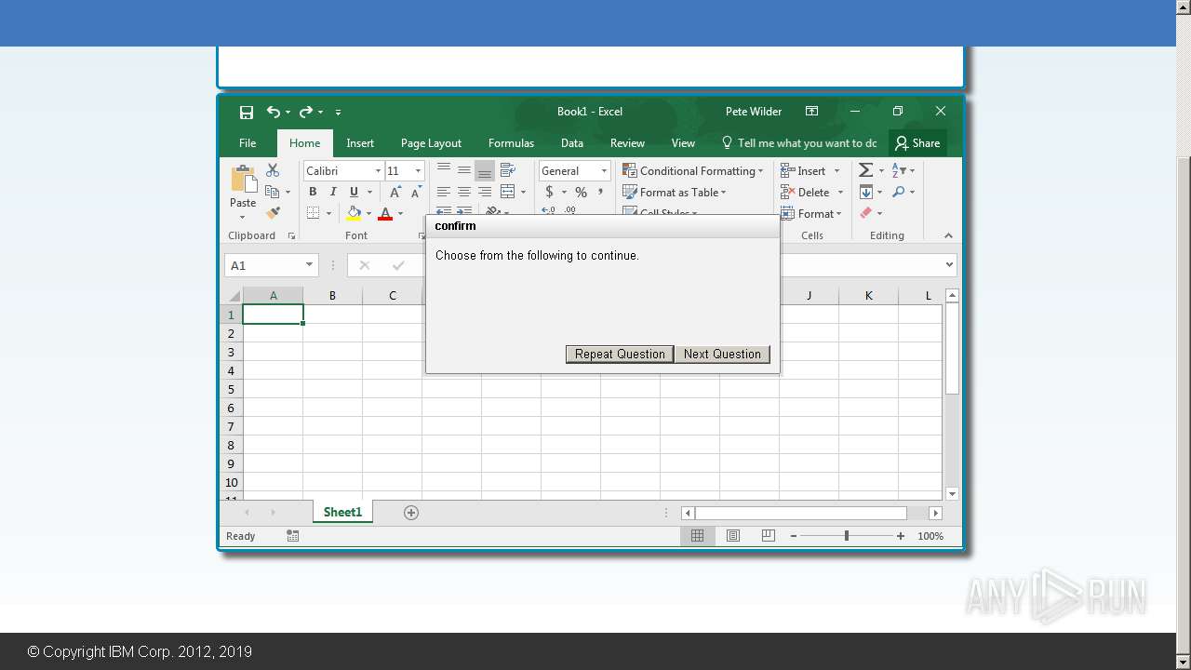This screenshot has width=1191, height=670.
Task: Click the zoom slider handle
Action: [846, 536]
